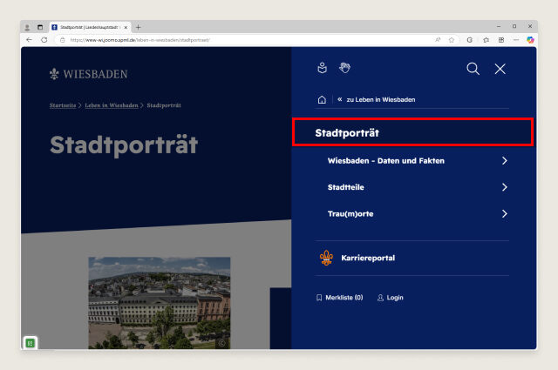Go back with the browser back arrow

click(29, 40)
